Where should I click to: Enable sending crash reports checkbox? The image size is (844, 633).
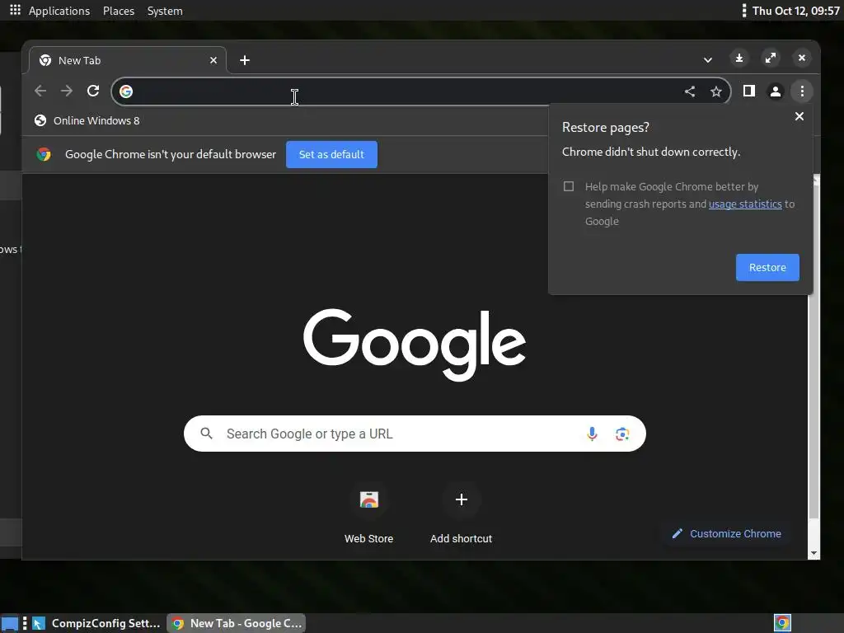(569, 186)
